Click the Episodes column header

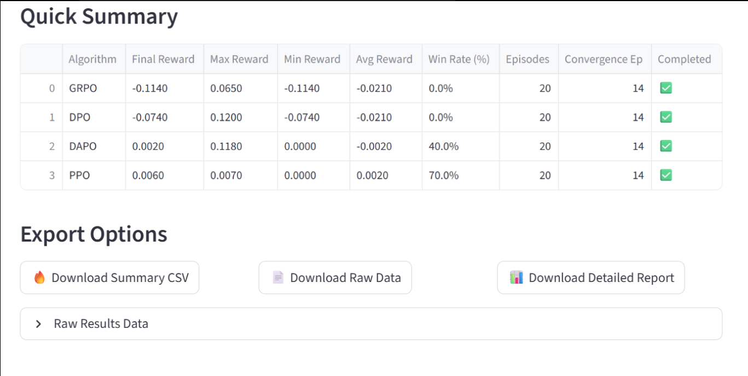pyautogui.click(x=529, y=59)
